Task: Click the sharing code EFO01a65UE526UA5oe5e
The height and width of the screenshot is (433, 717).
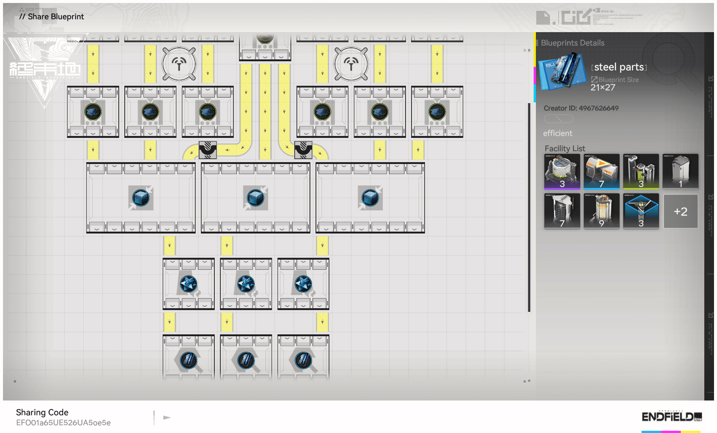Action: point(63,423)
